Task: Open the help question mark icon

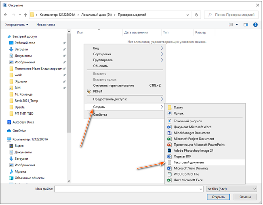Action: pos(255,25)
